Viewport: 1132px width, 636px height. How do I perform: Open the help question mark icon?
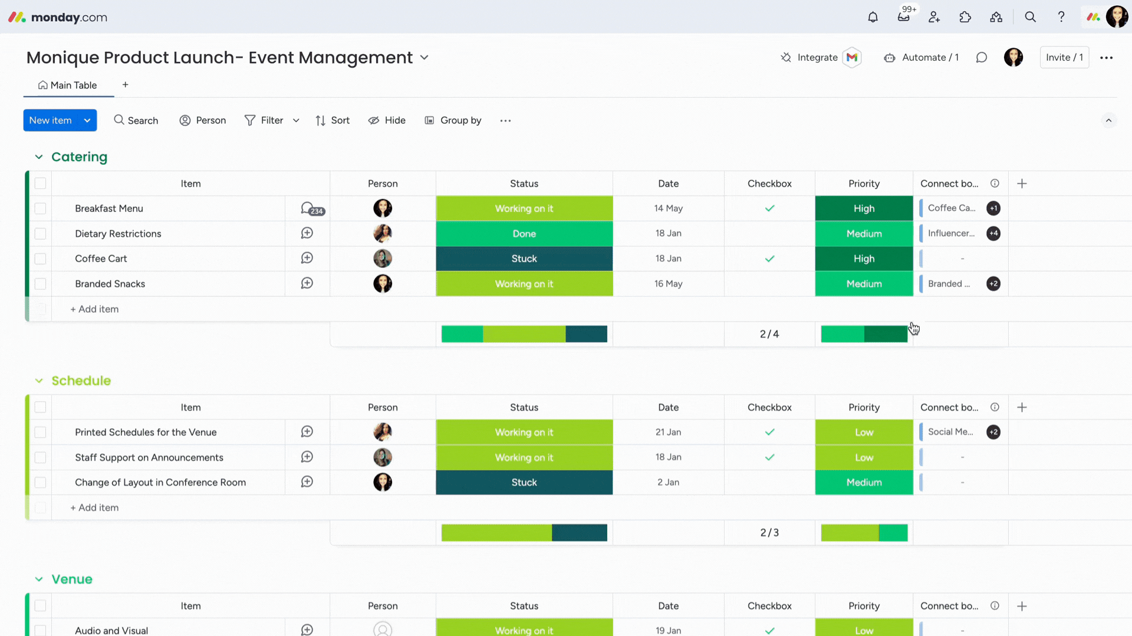[1061, 17]
